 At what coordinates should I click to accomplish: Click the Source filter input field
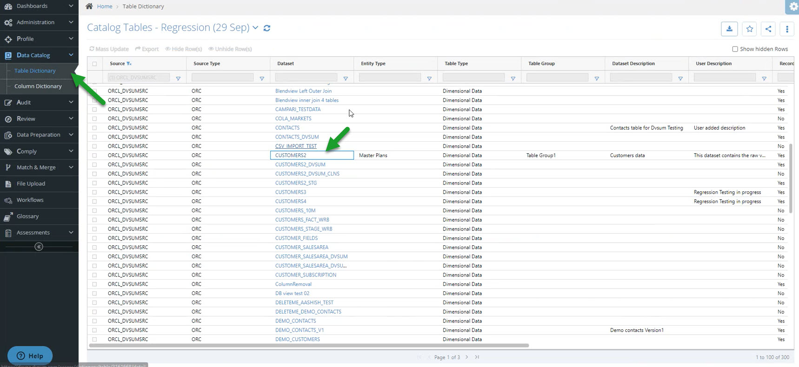pyautogui.click(x=139, y=78)
